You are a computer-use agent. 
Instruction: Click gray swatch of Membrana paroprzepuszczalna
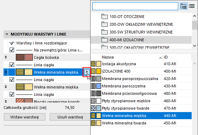tap(99, 79)
